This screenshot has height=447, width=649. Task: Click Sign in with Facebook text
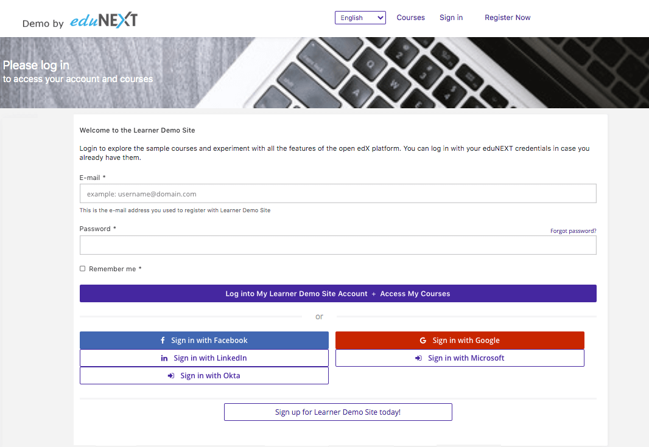pos(209,341)
